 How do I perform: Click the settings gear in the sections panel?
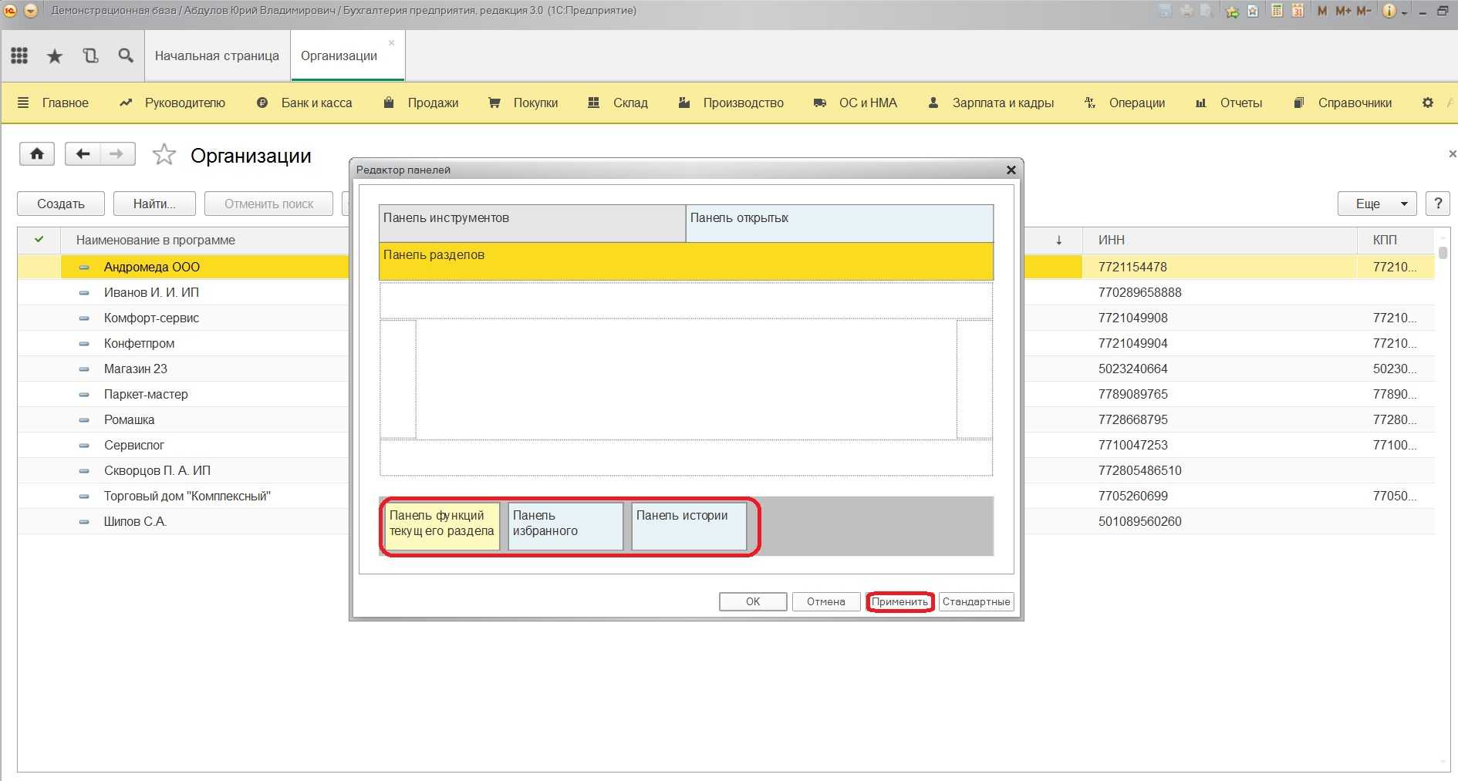(1427, 103)
